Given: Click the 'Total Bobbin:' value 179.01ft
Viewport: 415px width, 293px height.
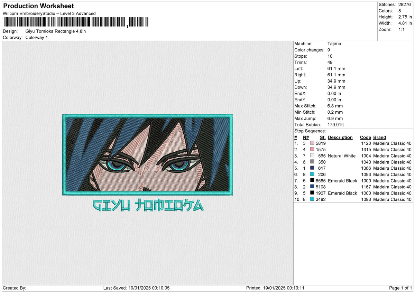Looking at the screenshot, I should 335,125.
